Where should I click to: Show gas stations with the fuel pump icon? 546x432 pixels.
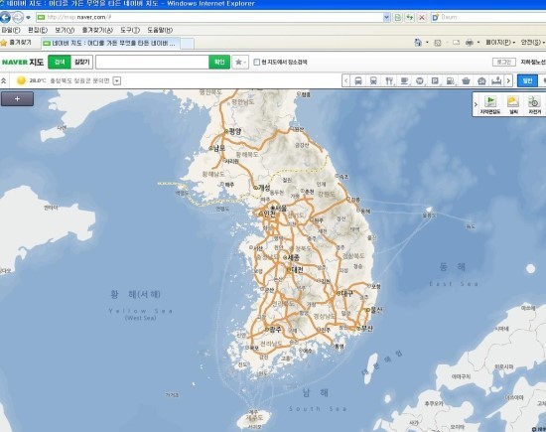tap(451, 80)
